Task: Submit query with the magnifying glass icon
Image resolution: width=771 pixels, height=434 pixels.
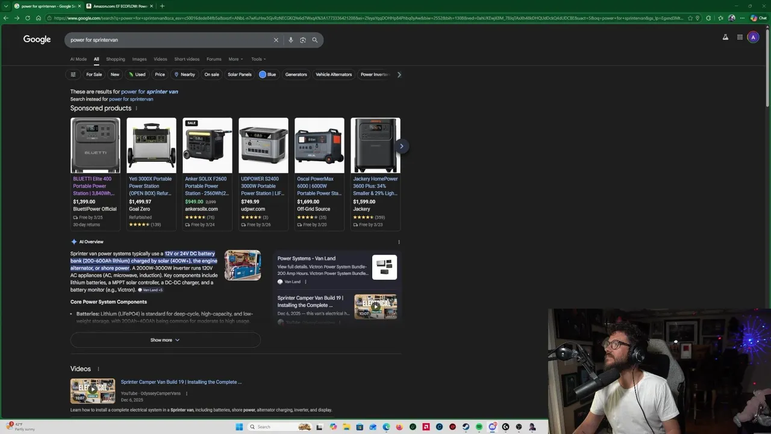Action: tap(314, 40)
